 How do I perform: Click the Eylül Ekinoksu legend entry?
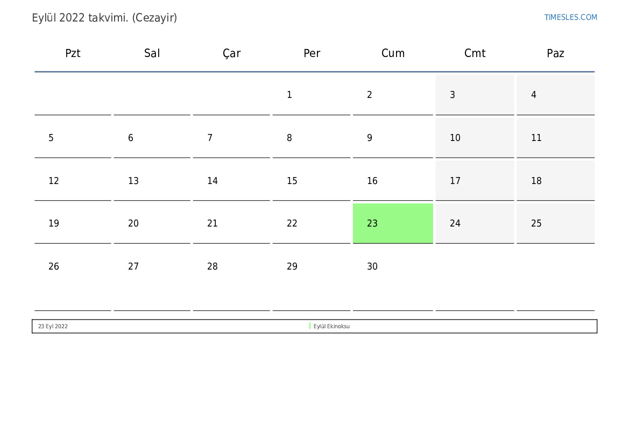(331, 326)
